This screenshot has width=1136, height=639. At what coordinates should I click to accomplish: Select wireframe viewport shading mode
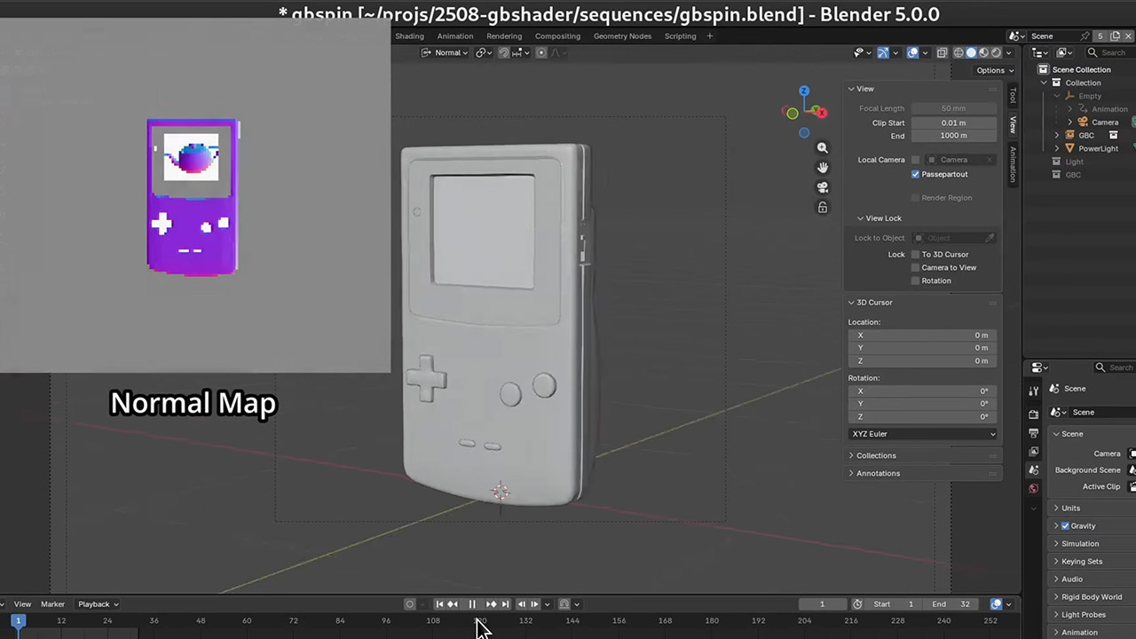(958, 52)
